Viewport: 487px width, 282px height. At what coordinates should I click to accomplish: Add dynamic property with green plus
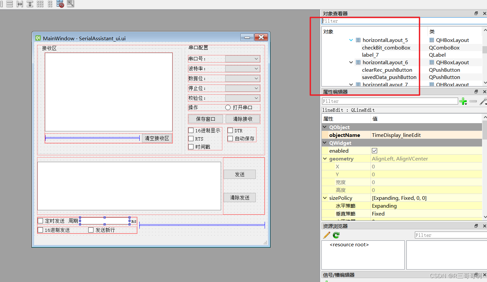tap(463, 101)
